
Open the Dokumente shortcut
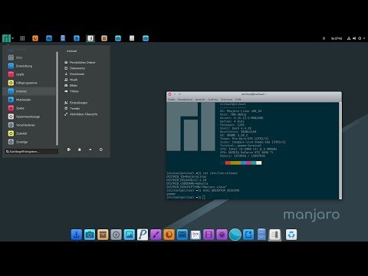point(74,68)
